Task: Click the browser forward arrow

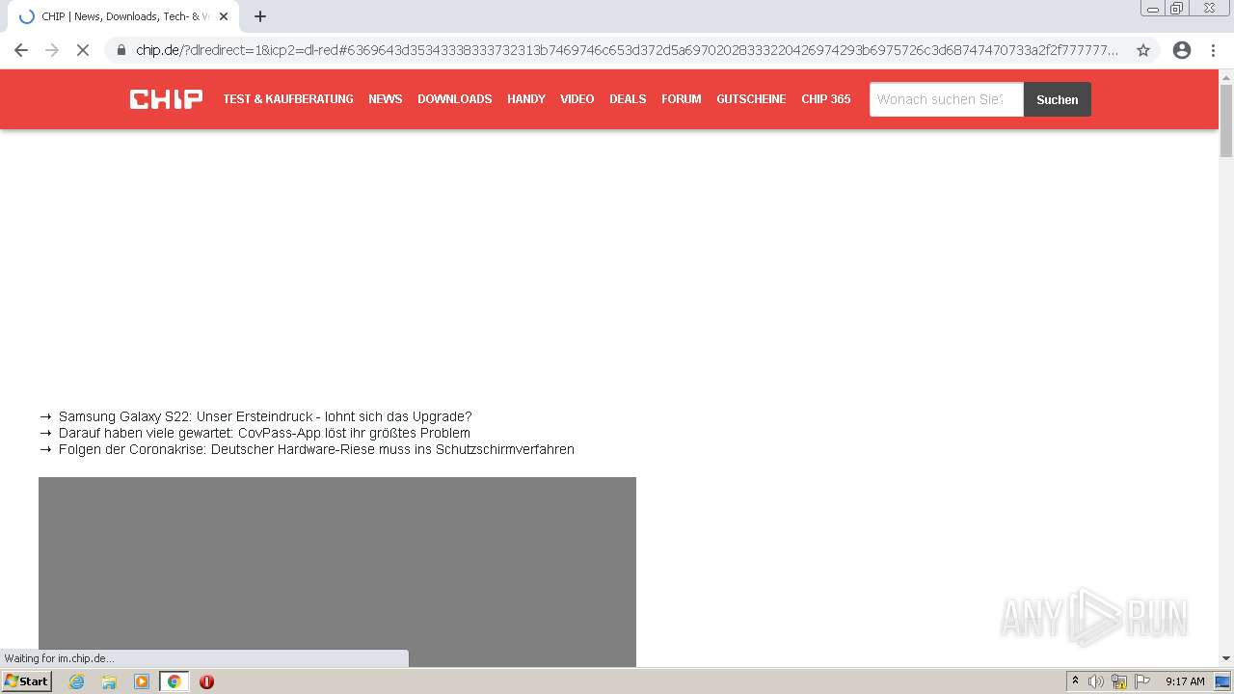Action: tap(52, 50)
